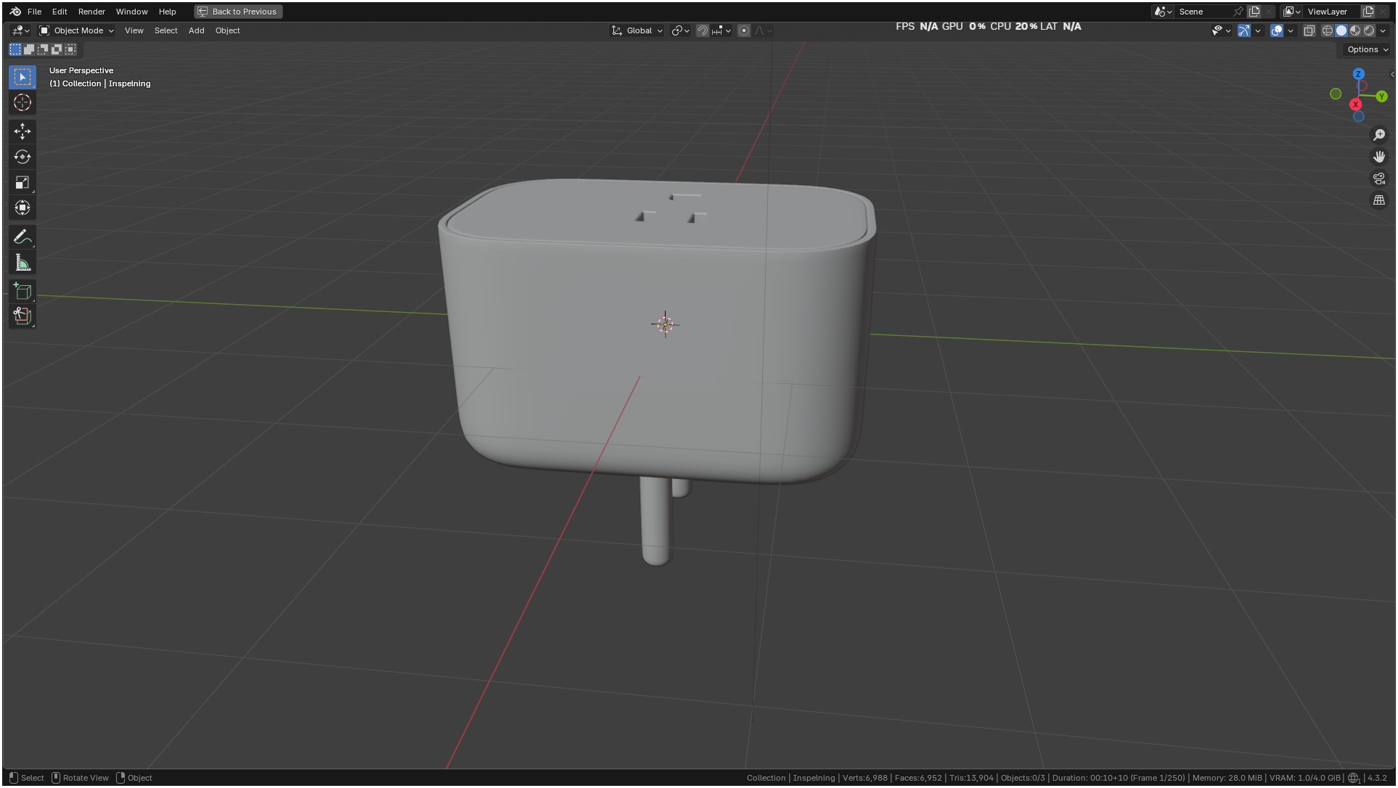The height and width of the screenshot is (788, 1398).
Task: Open the scene browse dropdown
Action: click(x=1163, y=12)
